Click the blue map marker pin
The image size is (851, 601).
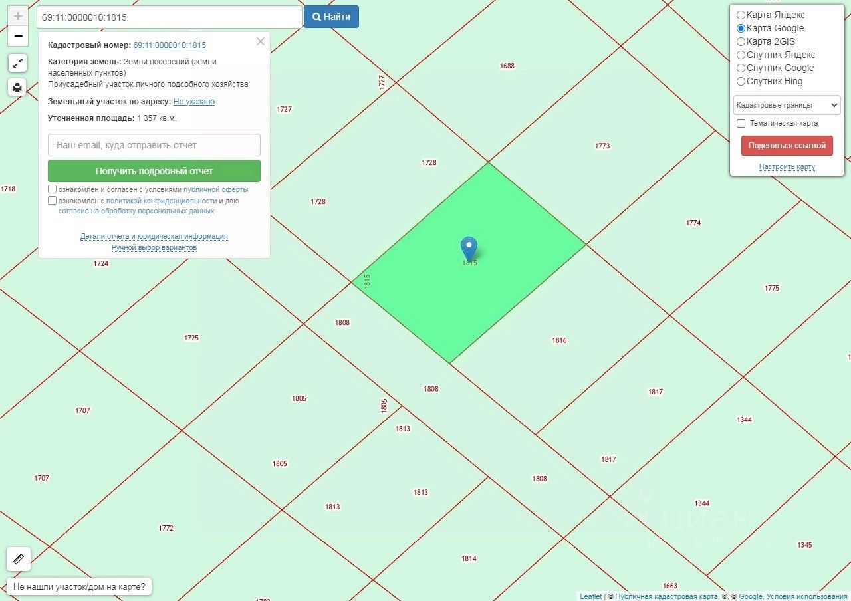tap(469, 249)
